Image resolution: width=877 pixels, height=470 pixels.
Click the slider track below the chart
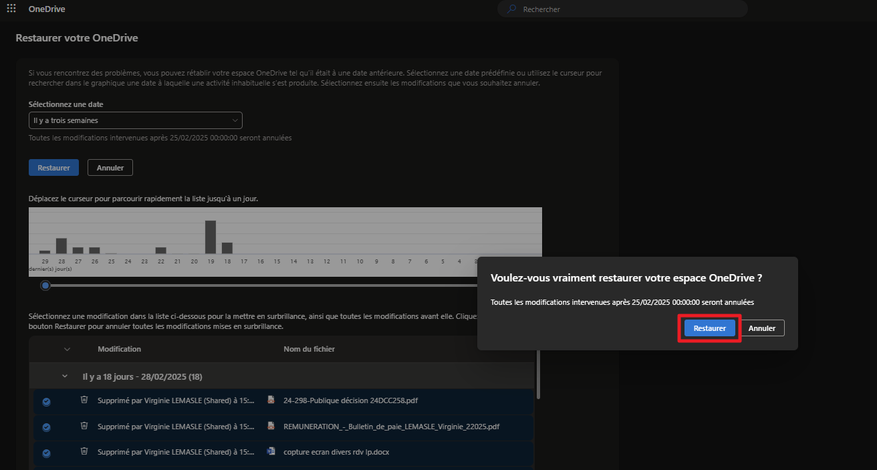(264, 285)
